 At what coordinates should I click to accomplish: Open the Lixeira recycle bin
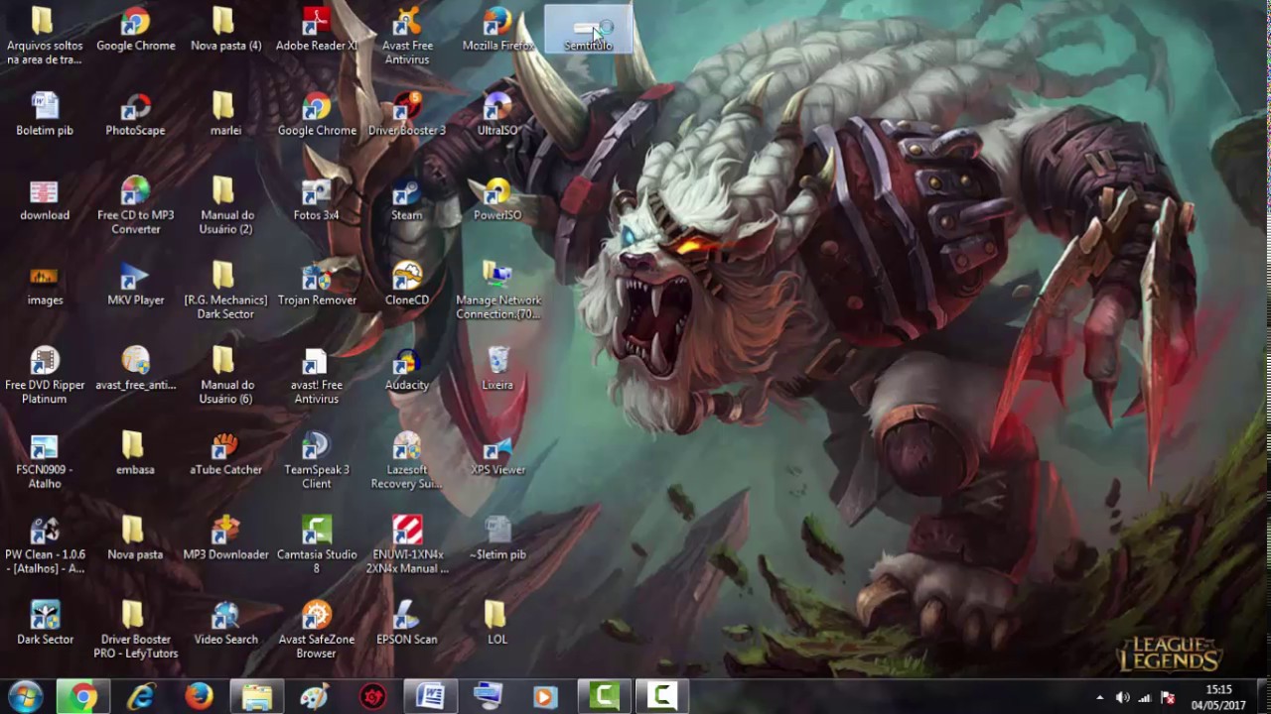[x=497, y=368]
